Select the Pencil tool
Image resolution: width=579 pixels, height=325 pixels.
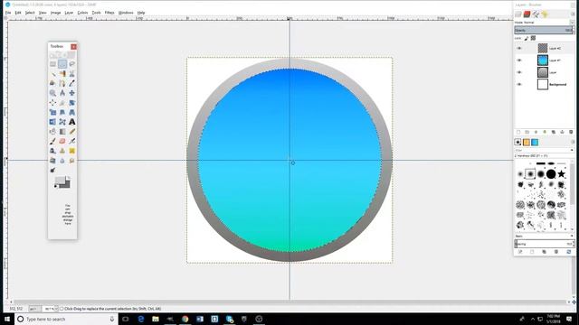click(72, 131)
